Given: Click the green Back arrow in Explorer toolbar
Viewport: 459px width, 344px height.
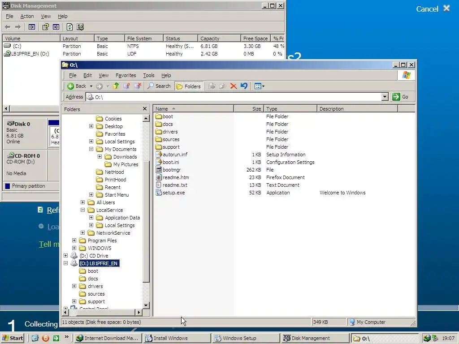Looking at the screenshot, I should [70, 86].
